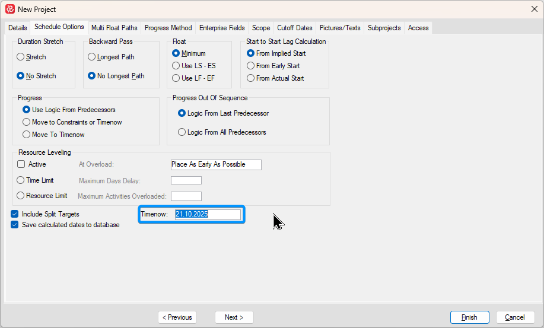Click the At Overload field

[x=216, y=164]
